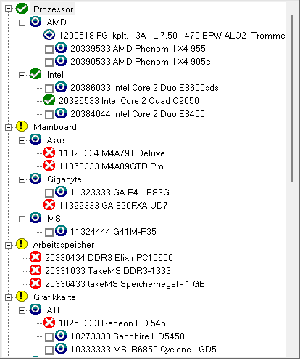Select the checkbox for 10333333 MSI R6850 Cyclone
300x359 pixels.
pos(49,350)
